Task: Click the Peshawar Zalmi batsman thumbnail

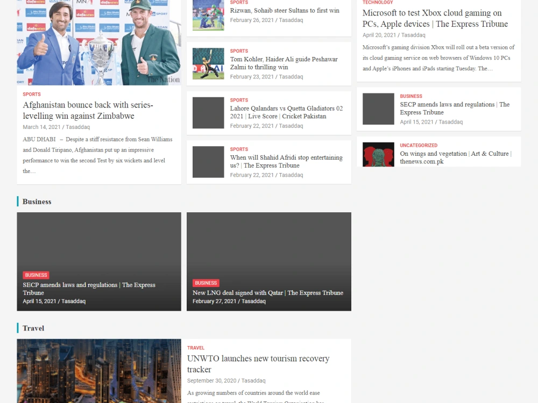Action: click(208, 64)
